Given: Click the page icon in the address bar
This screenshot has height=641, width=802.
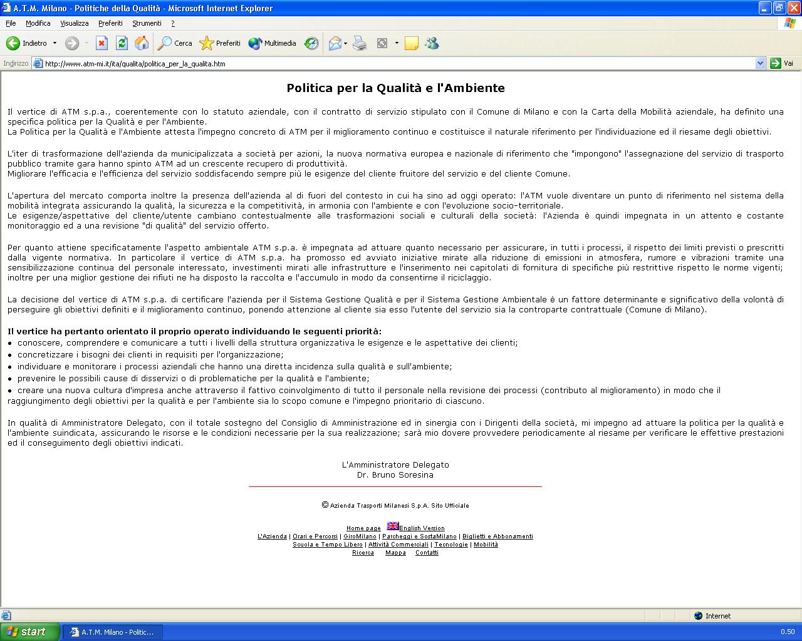Looking at the screenshot, I should coord(38,63).
